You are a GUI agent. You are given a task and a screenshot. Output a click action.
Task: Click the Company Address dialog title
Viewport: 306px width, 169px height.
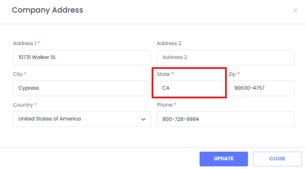(x=47, y=10)
